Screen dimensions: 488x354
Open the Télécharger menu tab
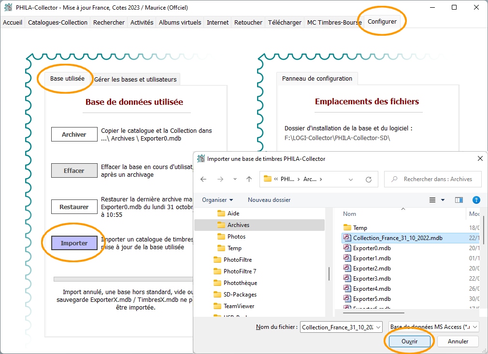285,22
